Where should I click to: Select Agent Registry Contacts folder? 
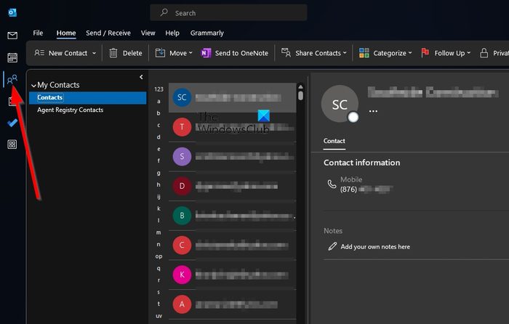coord(71,110)
